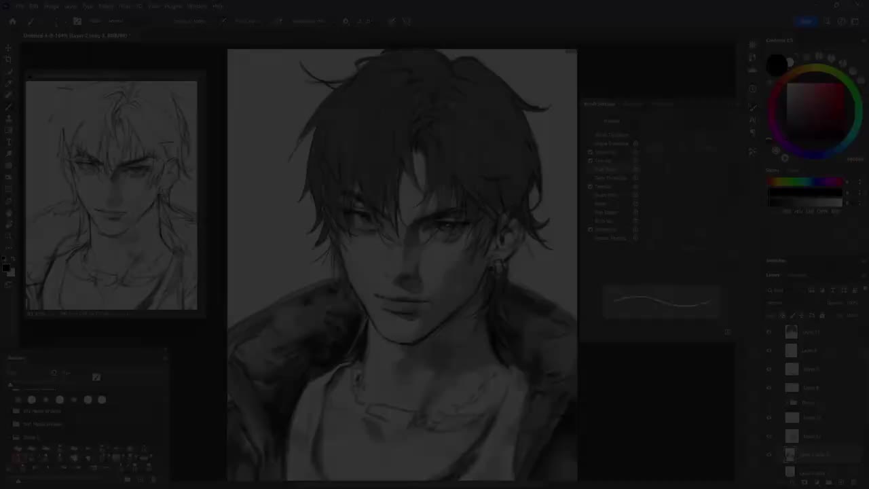
Task: Filter layers by type layers icon
Action: point(834,290)
